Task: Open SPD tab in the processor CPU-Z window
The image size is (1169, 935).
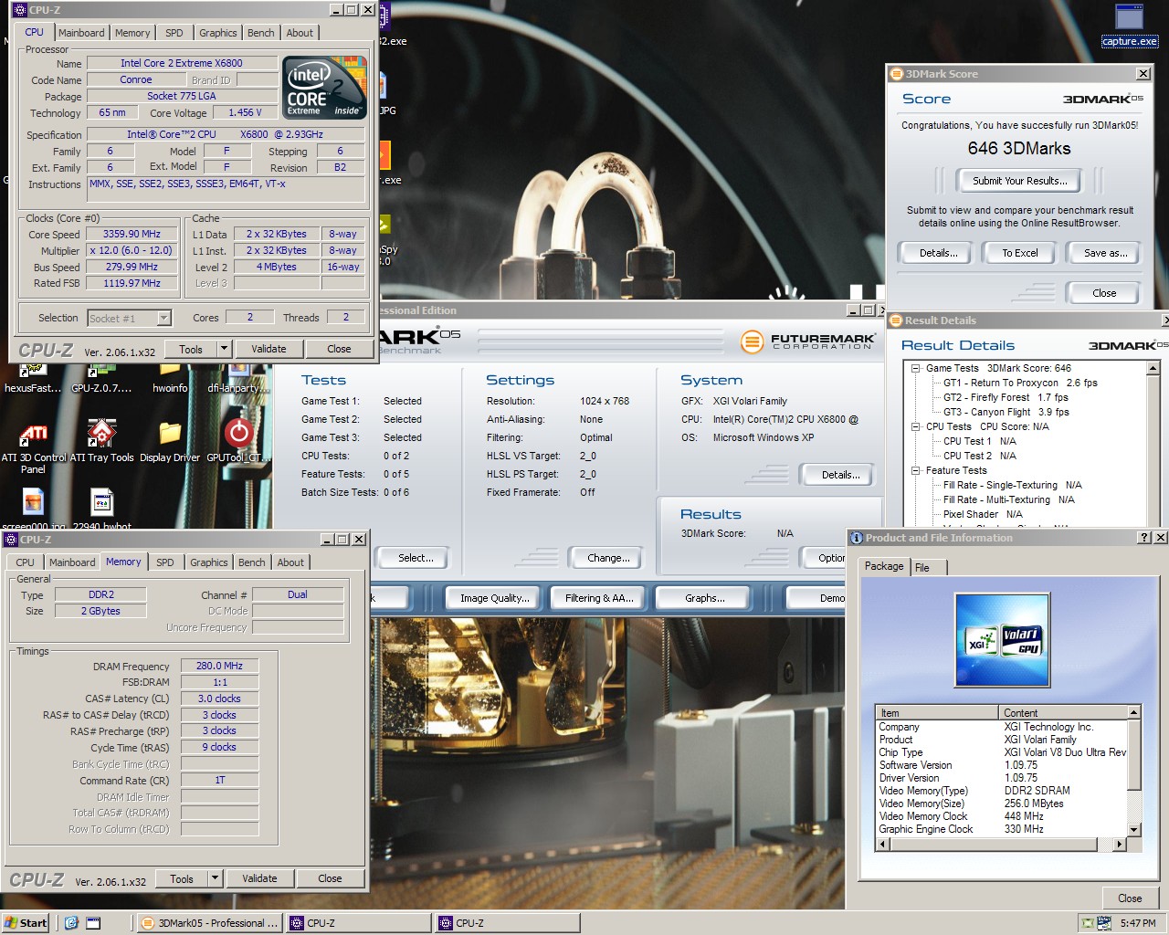Action: coord(174,33)
